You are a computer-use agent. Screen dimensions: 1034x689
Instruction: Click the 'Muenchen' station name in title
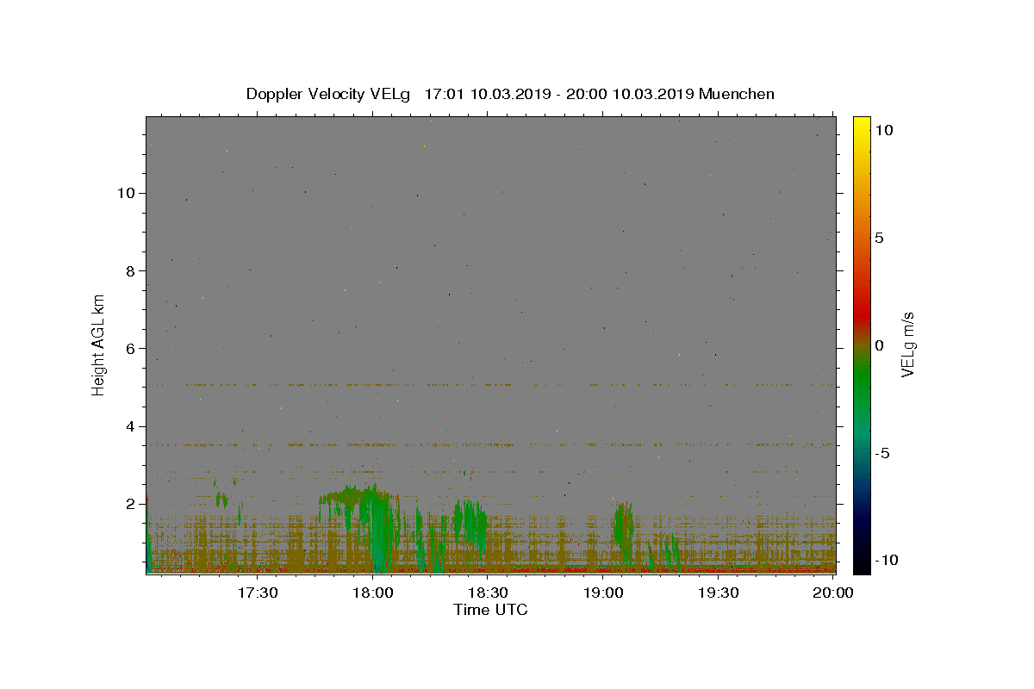pos(737,94)
